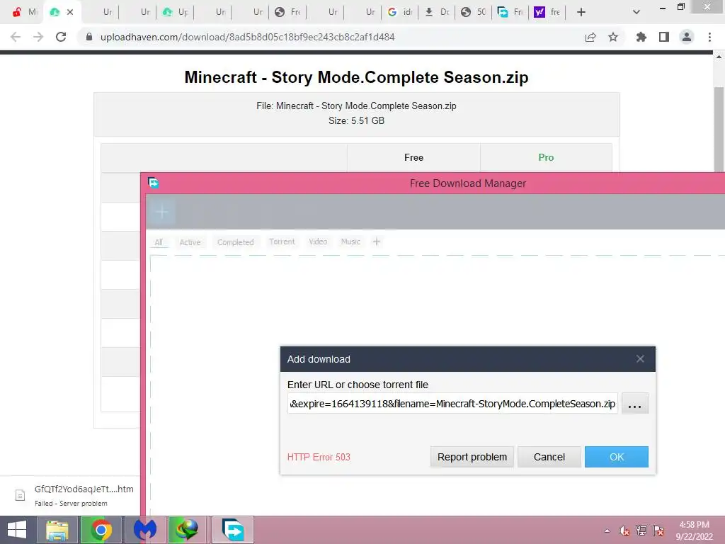Open the Windows Start menu

[17, 530]
